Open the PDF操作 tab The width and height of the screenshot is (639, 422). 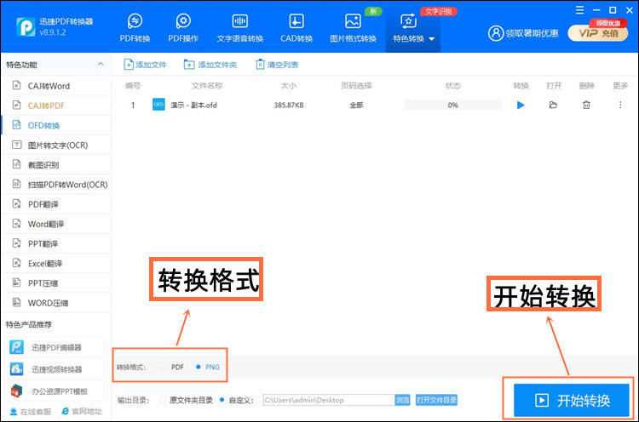(x=183, y=28)
